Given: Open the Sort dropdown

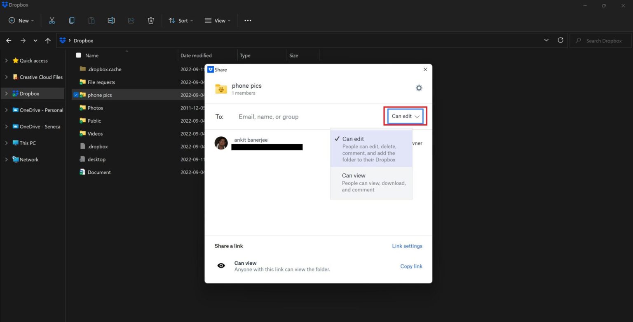Looking at the screenshot, I should (x=181, y=20).
